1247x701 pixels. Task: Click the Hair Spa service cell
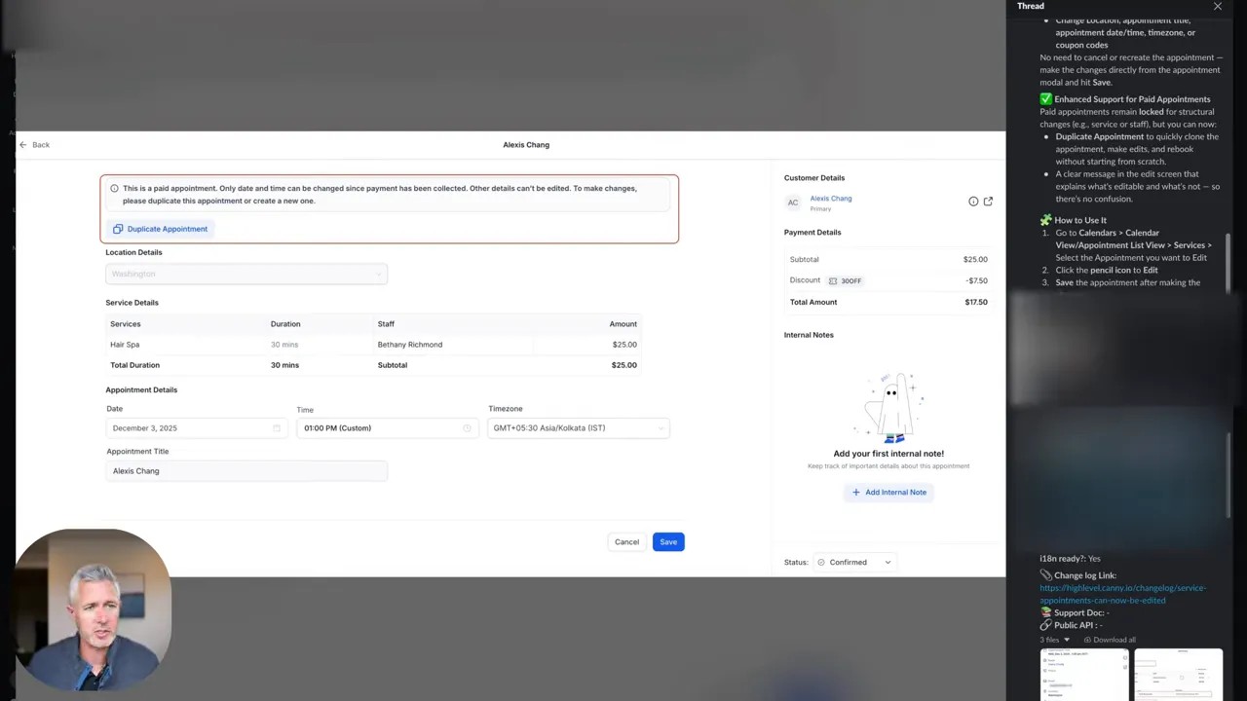click(x=125, y=345)
